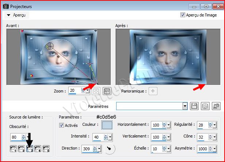Toggle the Aperçu de l'image checkbox

pyautogui.click(x=183, y=15)
